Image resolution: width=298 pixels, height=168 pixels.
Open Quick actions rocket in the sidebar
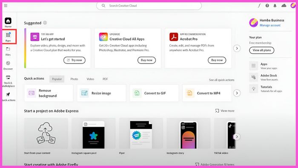coord(8,97)
